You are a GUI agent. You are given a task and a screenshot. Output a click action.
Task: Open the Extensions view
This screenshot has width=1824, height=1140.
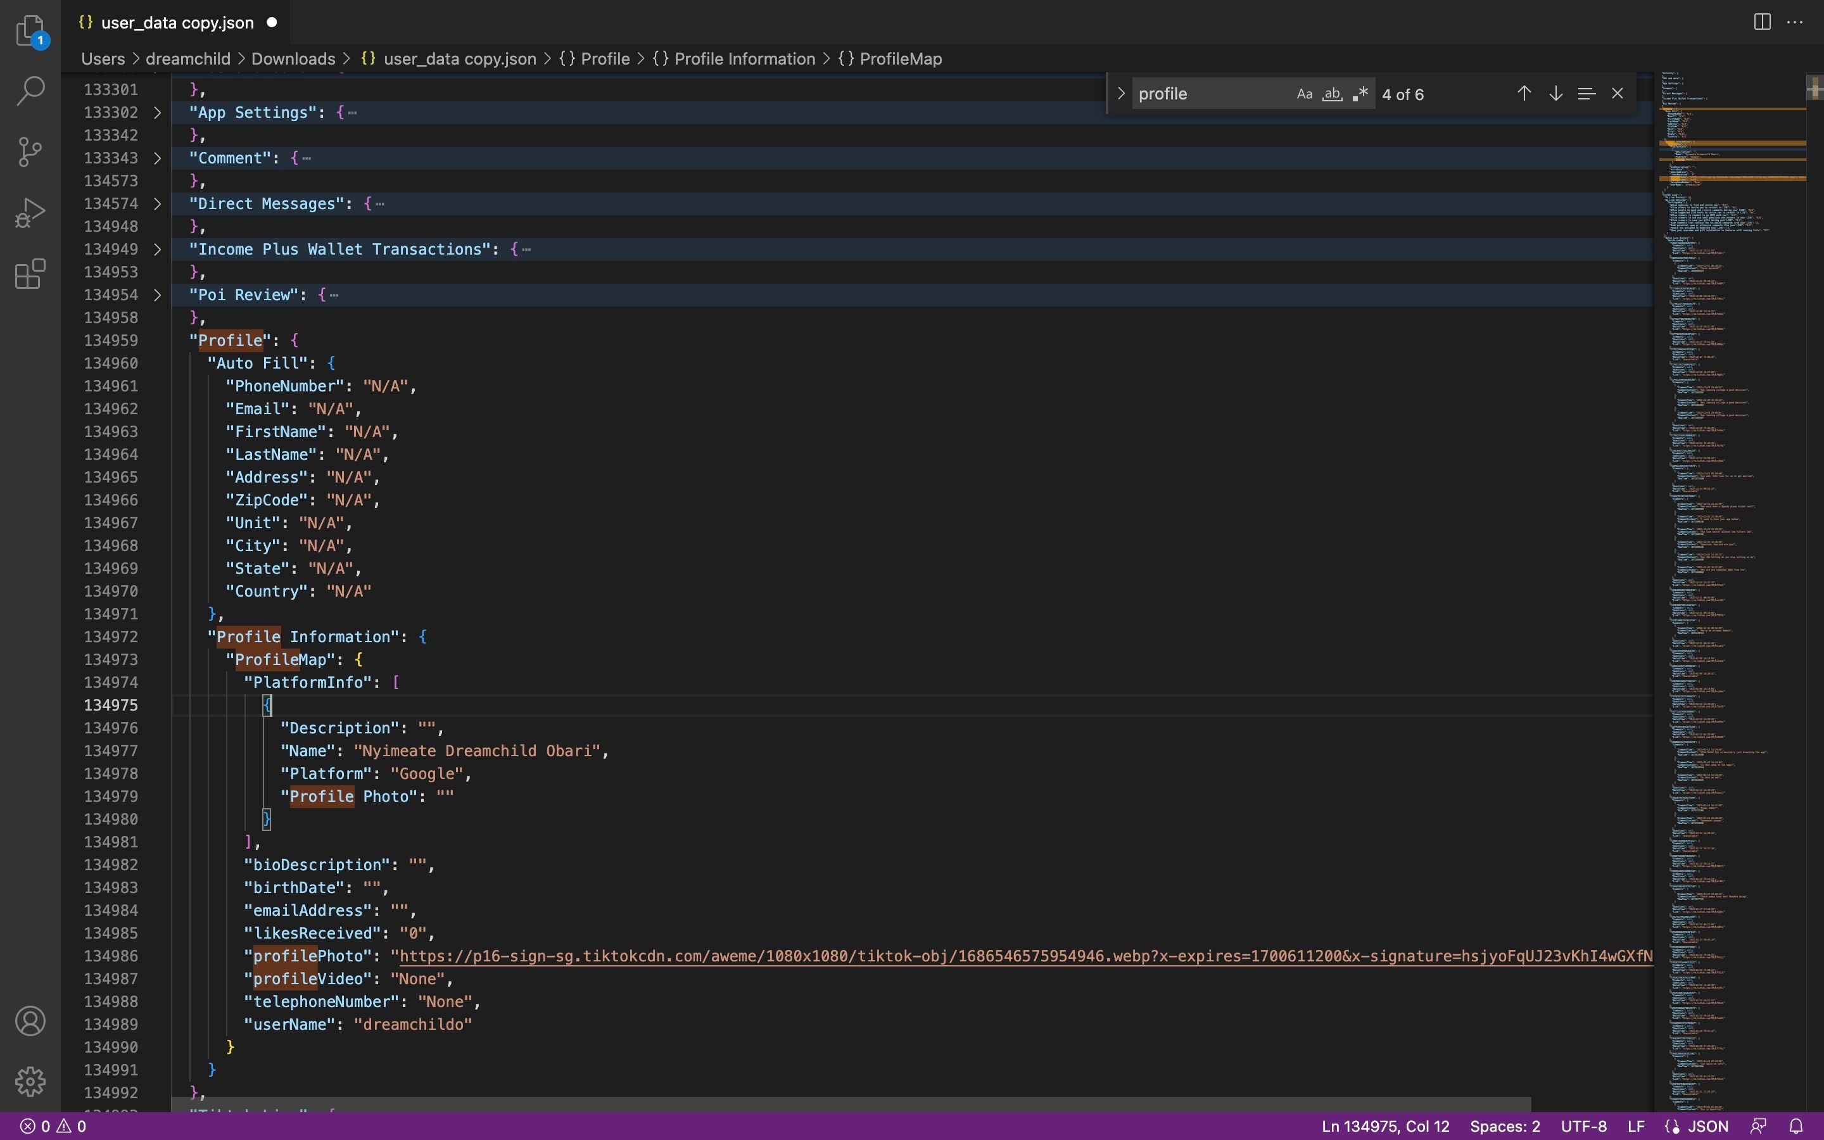pyautogui.click(x=30, y=273)
